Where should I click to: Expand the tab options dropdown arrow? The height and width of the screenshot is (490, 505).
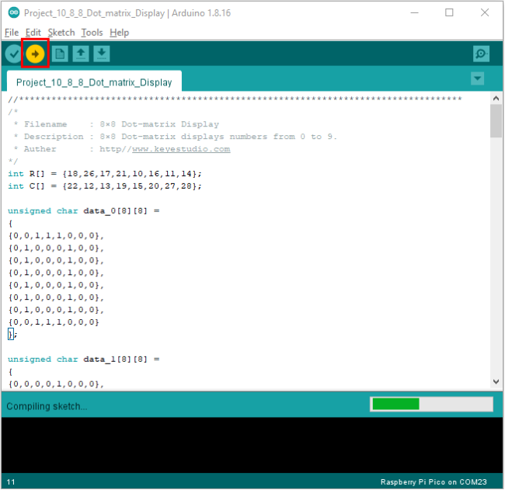pyautogui.click(x=477, y=78)
